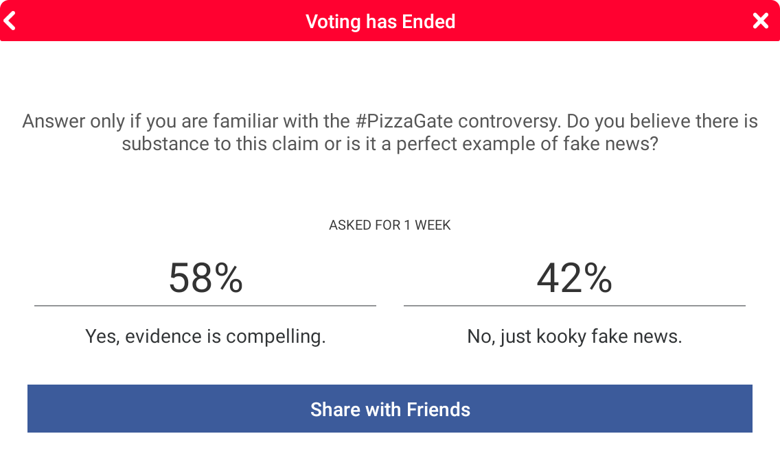Close the poll results with the X
This screenshot has width=780, height=460.
760,21
